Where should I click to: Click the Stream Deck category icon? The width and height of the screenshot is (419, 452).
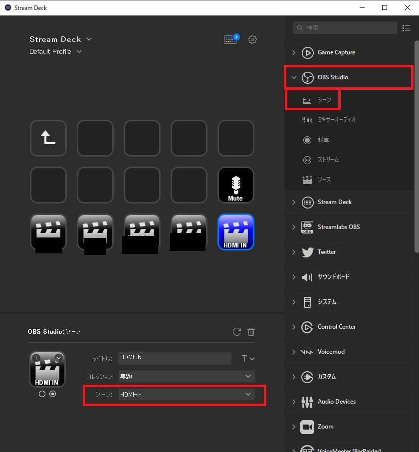307,203
